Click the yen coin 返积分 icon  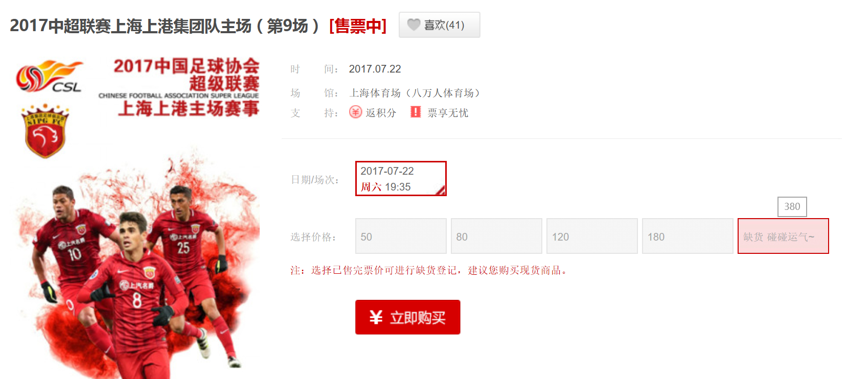tap(355, 112)
